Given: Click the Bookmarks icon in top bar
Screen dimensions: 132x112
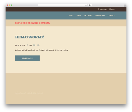Looking at the screenshot, I should pos(98,9).
